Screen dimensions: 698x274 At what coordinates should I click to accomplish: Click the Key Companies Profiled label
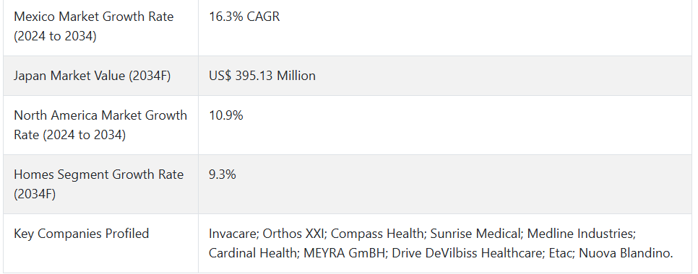[x=82, y=234]
